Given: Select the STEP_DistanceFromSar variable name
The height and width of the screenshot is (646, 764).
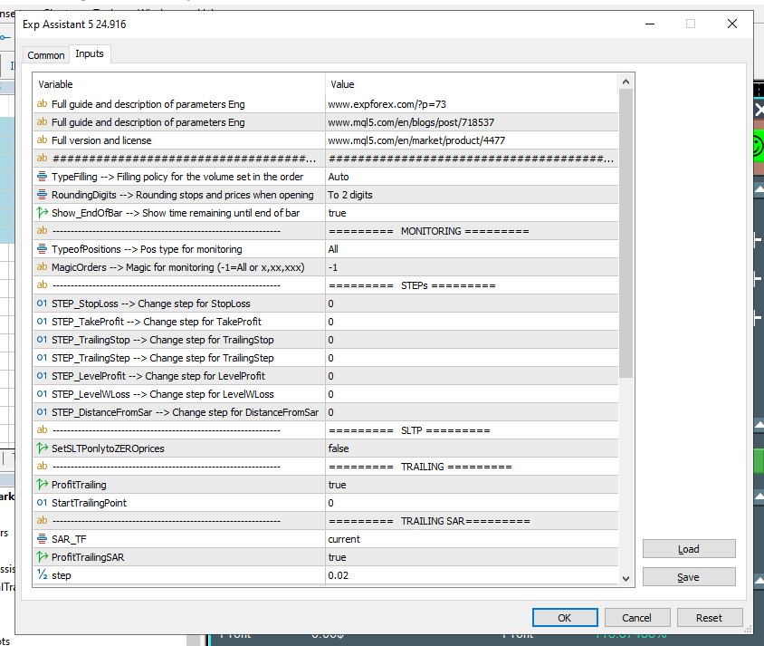Looking at the screenshot, I should coord(186,412).
